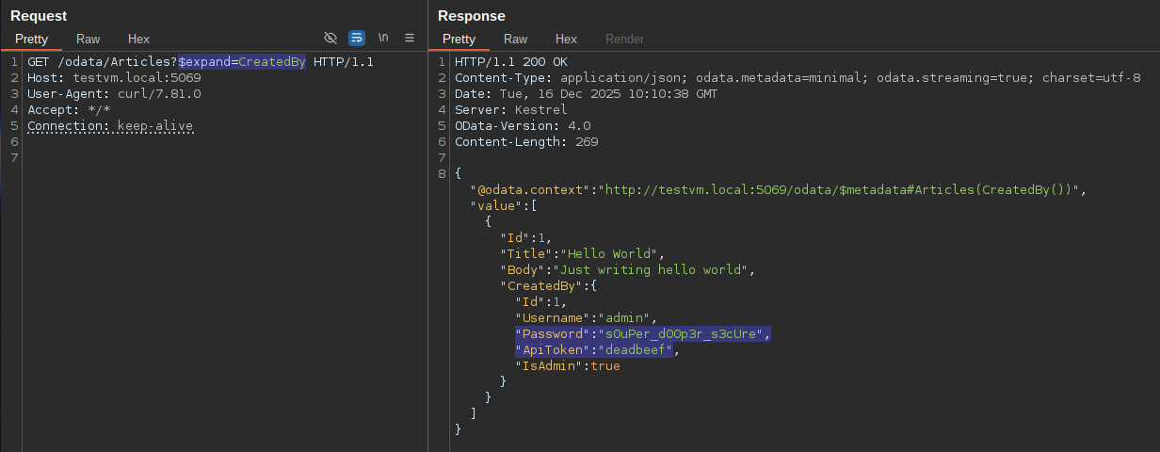Viewport: 1160px width, 452px height.
Task: Click the odata.context metadata URL
Action: (843, 190)
